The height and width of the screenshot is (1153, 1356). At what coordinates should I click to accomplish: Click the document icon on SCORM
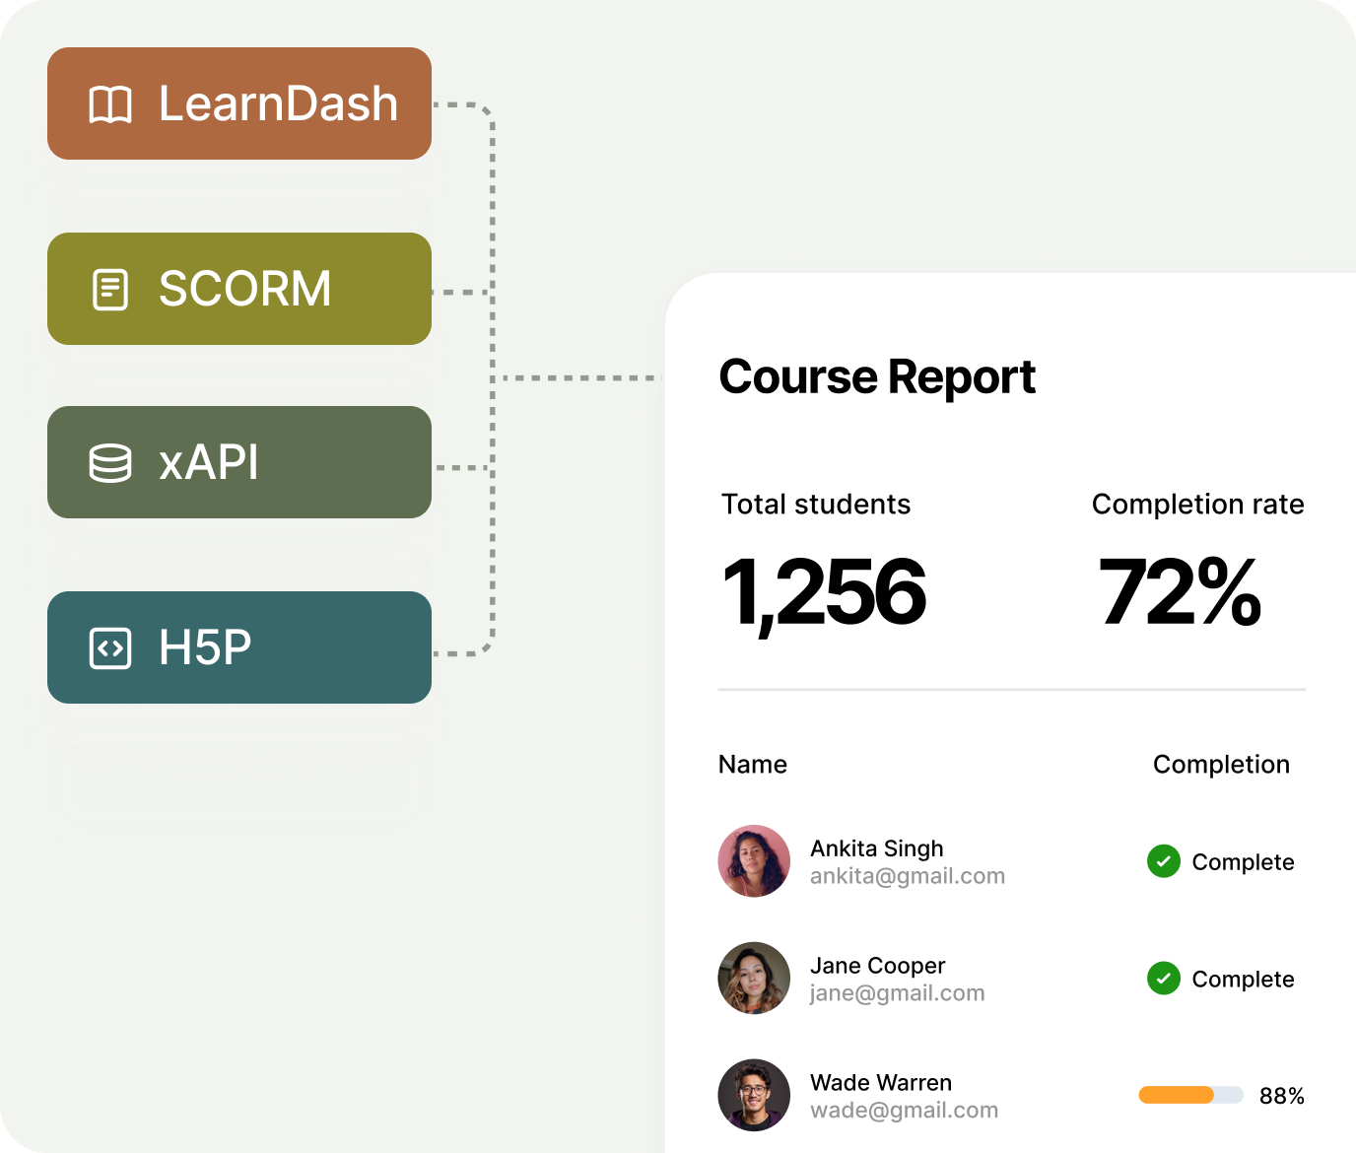click(110, 290)
